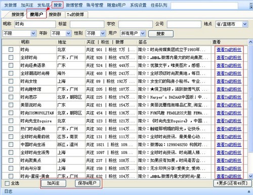The width and height of the screenshot is (253, 195).
Task: Collapse the 日志 log panel arrow icon
Action: (x=249, y=191)
